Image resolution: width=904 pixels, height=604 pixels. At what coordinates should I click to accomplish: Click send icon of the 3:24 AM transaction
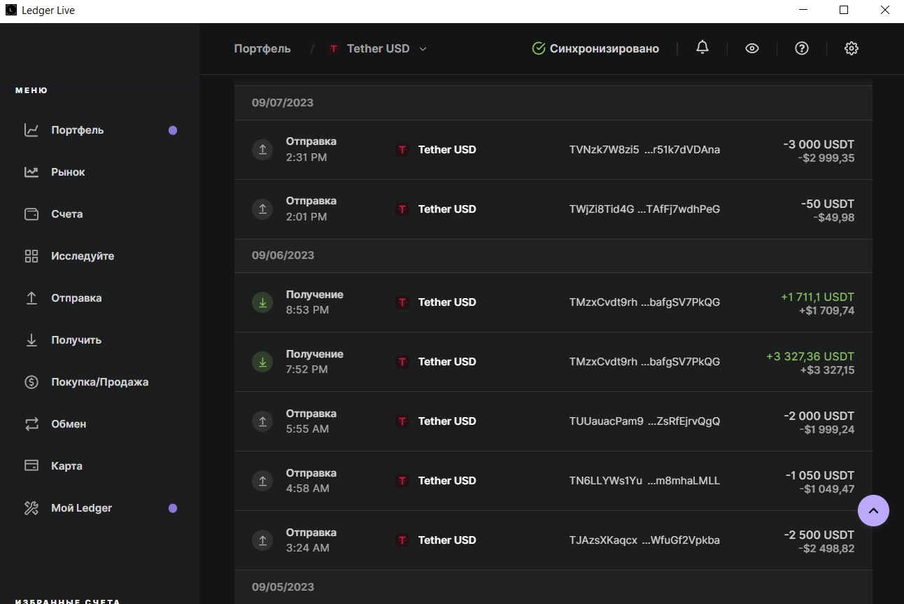tap(262, 540)
